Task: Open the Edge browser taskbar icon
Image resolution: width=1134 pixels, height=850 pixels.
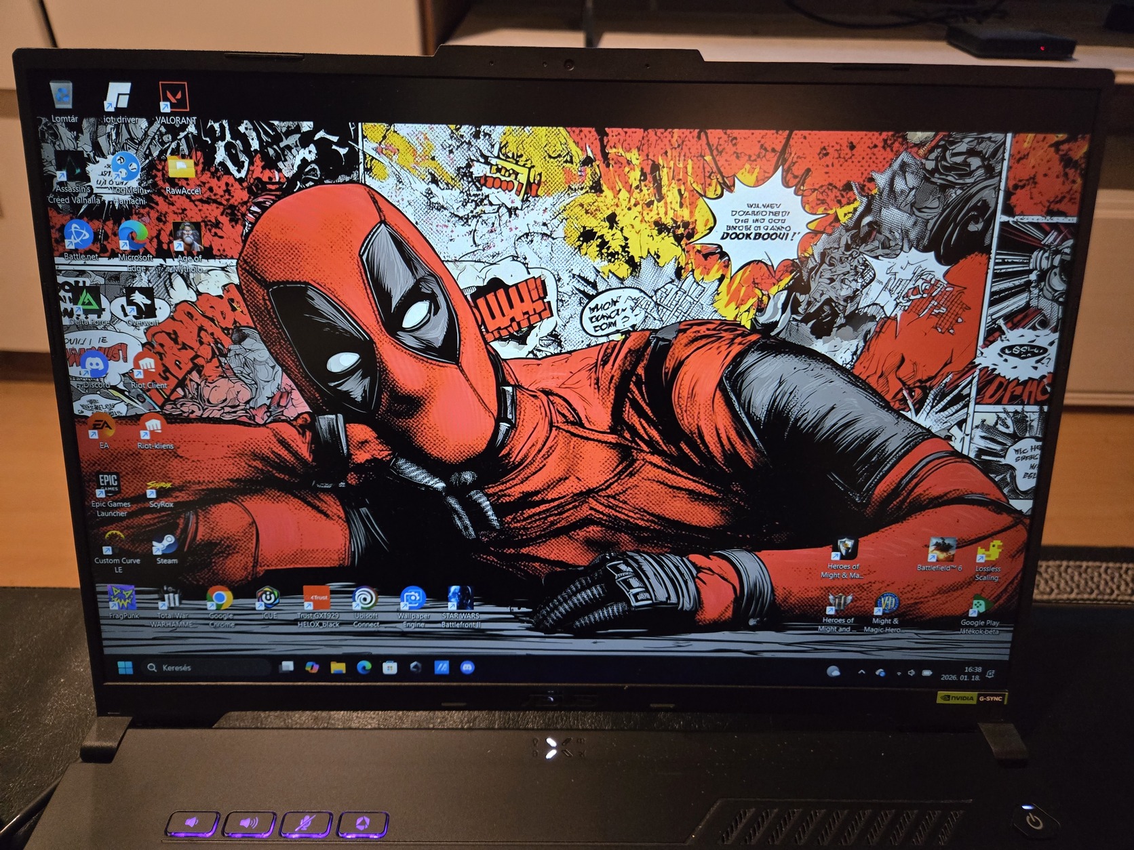Action: tap(364, 668)
